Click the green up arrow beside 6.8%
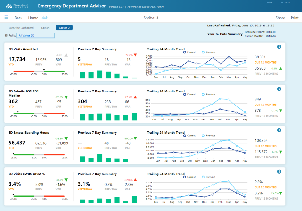 click(280, 68)
